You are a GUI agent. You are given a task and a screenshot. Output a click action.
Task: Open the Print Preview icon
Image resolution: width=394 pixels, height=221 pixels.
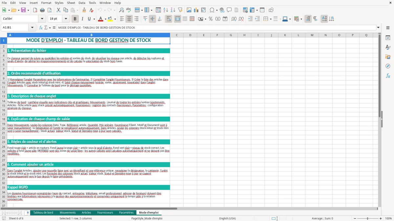49,10
